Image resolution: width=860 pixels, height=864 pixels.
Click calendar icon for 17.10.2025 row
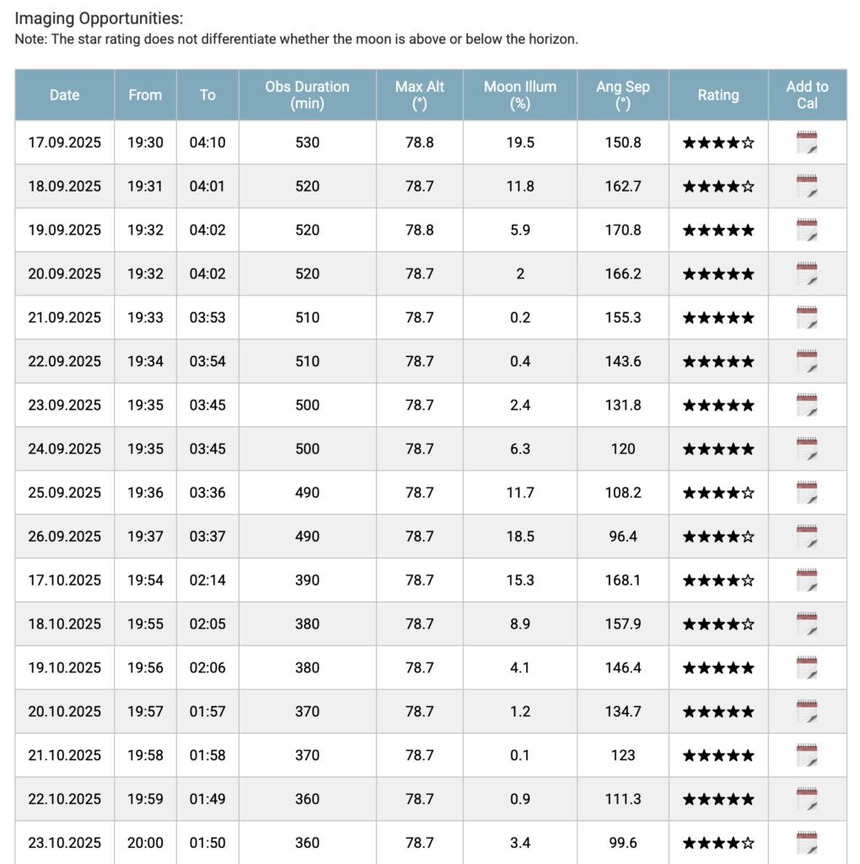(x=807, y=580)
